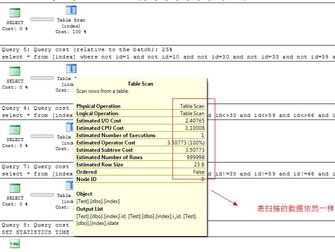Click the Table Scan icon above Query 5
The image size is (335, 252).
[71, 10]
